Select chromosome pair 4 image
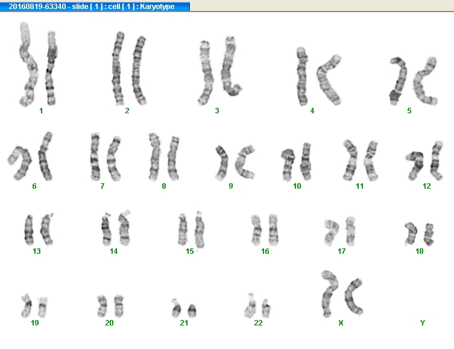The width and height of the screenshot is (454, 349). [319, 76]
